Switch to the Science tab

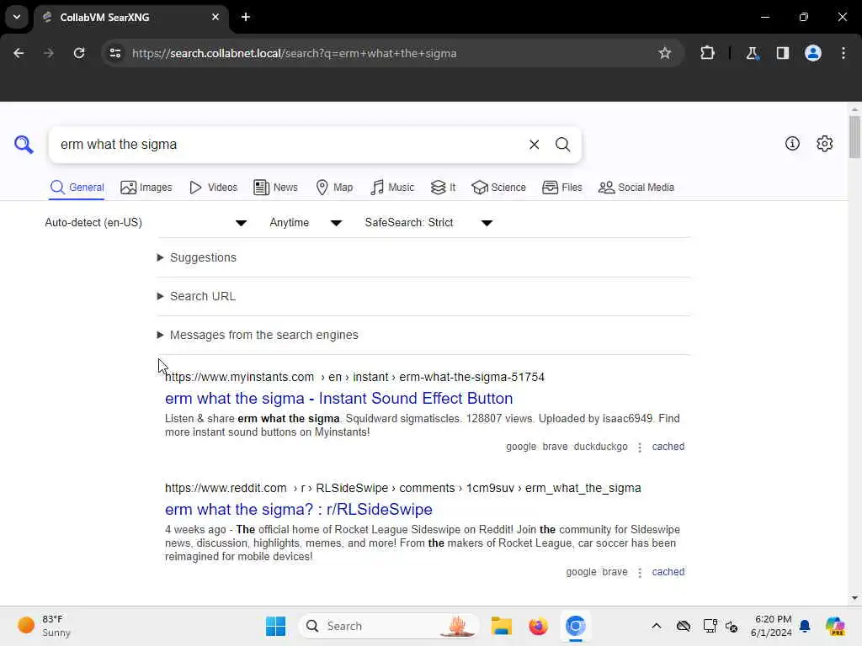[x=498, y=188]
